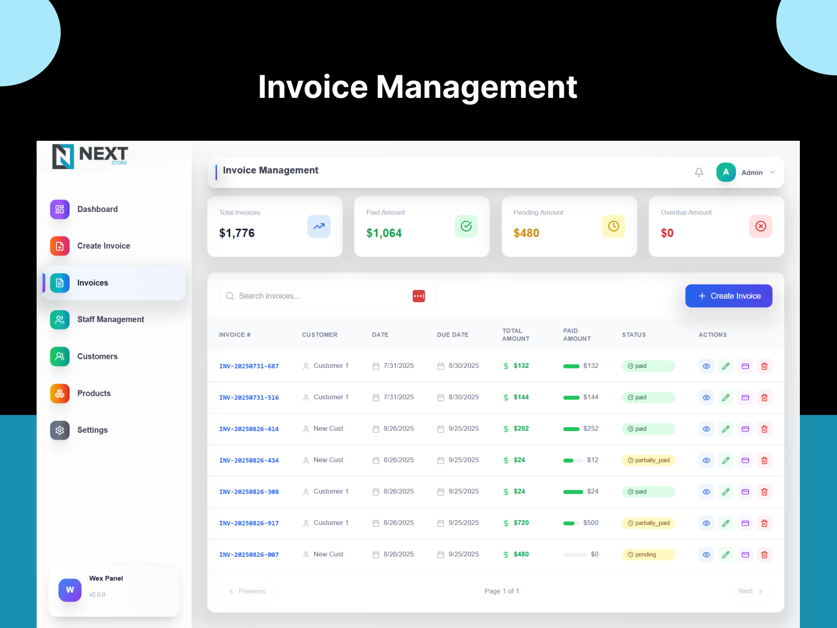Edit invoice INV-20250826-434 with pencil icon
837x628 pixels.
[726, 461]
